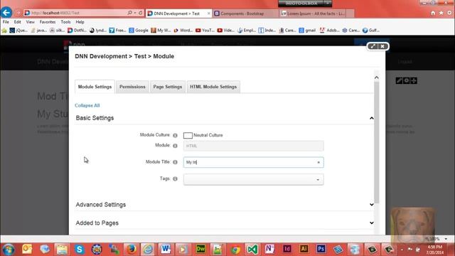This screenshot has height=256, width=455.
Task: Open Photoshop from the taskbar
Action: pyautogui.click(x=321, y=249)
